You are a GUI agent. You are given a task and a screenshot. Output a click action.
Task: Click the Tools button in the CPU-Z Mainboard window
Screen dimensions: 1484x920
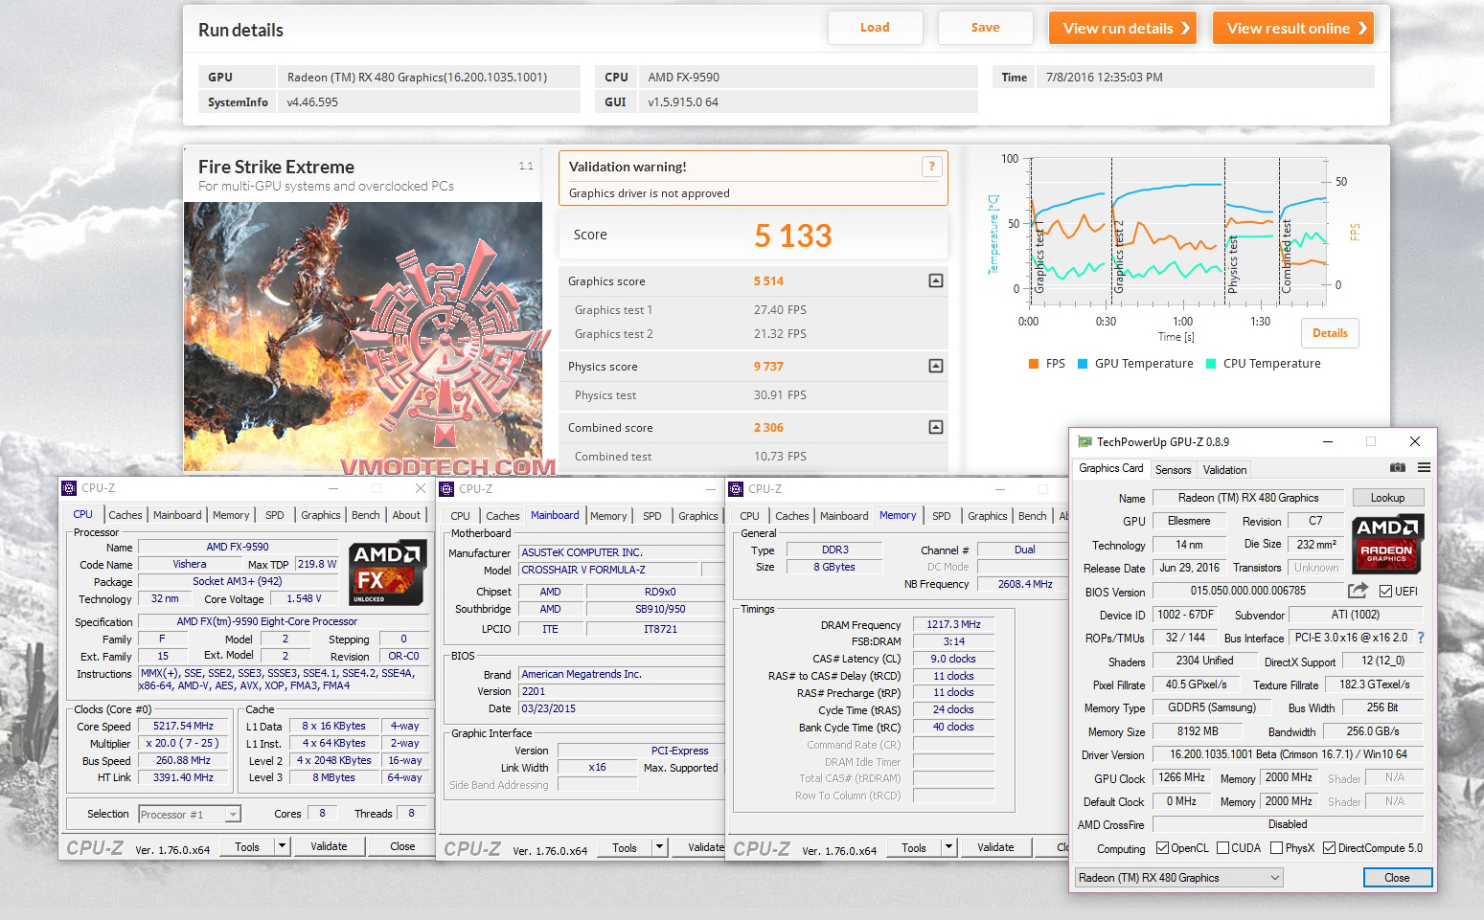tap(625, 847)
